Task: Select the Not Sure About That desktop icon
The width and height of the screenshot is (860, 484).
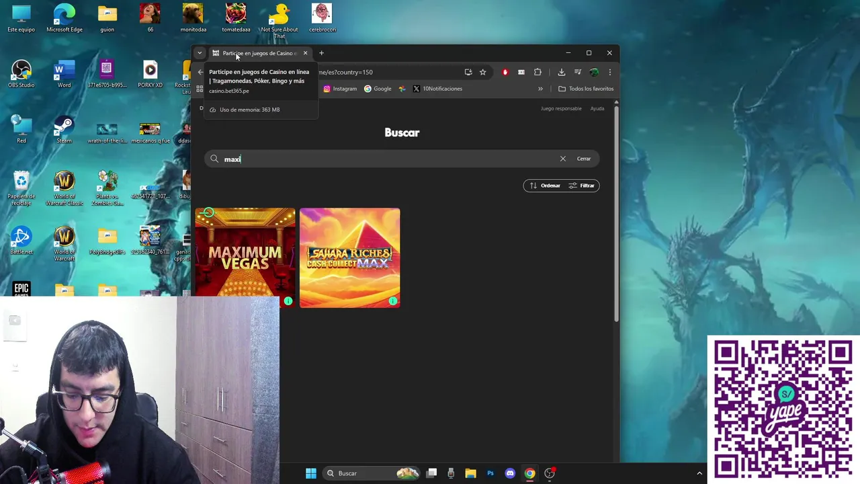Action: pyautogui.click(x=279, y=21)
